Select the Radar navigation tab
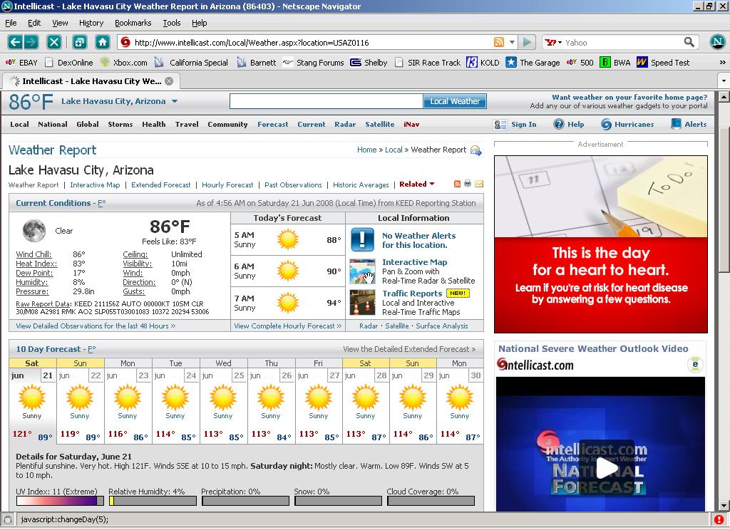 click(345, 124)
